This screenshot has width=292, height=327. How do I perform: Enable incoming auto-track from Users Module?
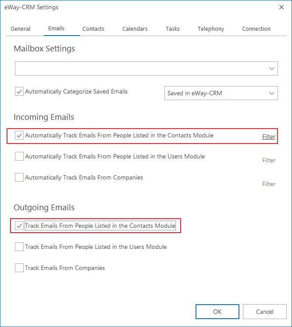(19, 156)
